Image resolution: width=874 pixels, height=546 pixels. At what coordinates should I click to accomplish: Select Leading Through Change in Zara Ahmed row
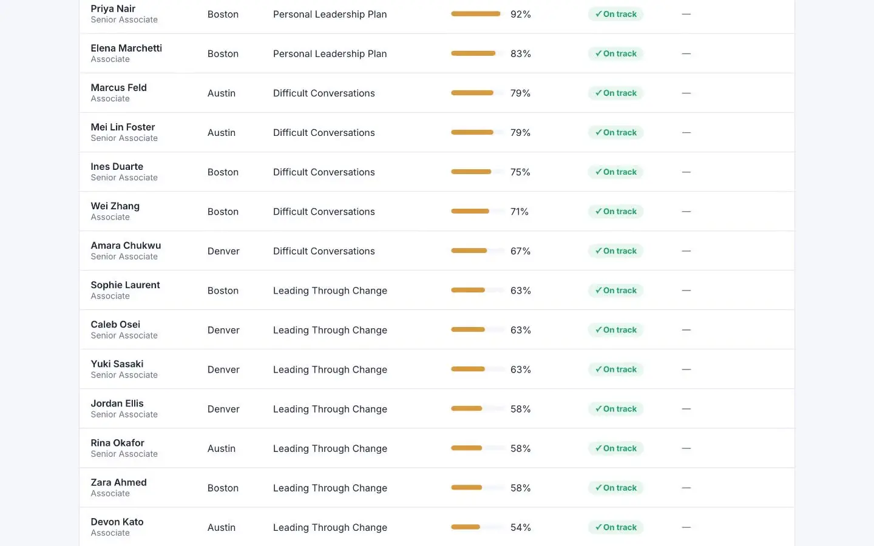click(x=330, y=488)
